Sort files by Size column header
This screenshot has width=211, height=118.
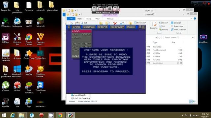click(173, 42)
